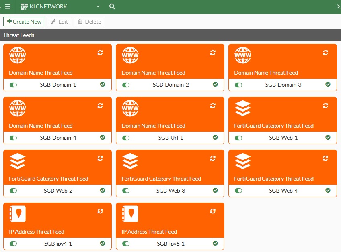This screenshot has height=252, width=341.
Task: Click the green check status of SGB-ipv6-1
Action: click(x=215, y=243)
